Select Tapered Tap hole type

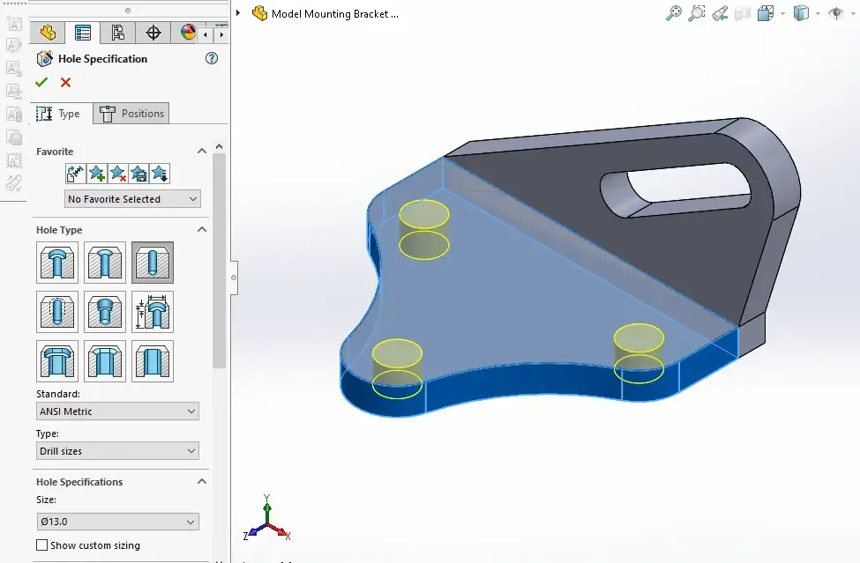click(x=105, y=312)
